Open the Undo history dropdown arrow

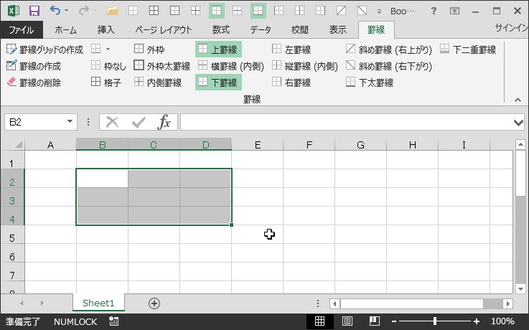pyautogui.click(x=67, y=11)
